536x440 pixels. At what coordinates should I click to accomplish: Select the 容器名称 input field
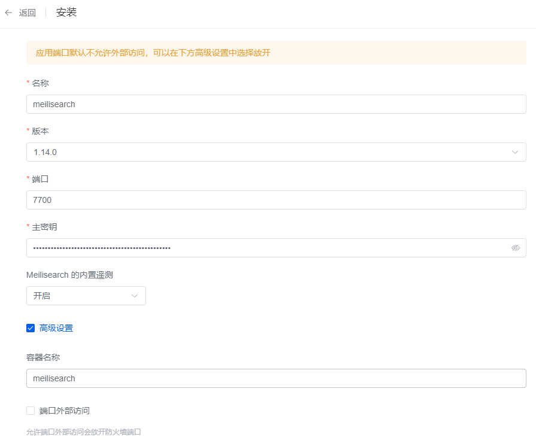coord(276,378)
